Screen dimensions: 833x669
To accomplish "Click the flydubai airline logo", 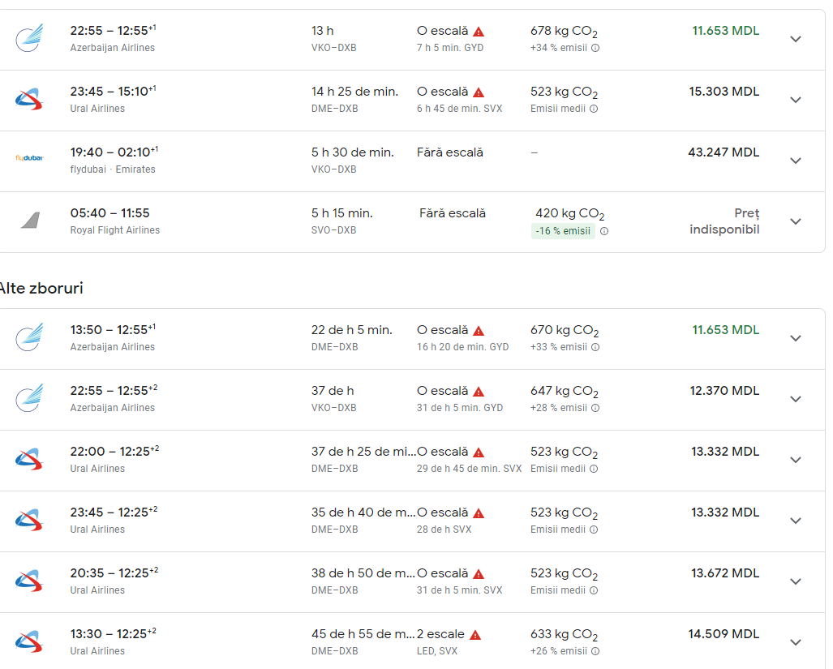I will (29, 158).
